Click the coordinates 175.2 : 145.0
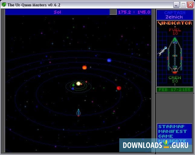 coord(134,12)
